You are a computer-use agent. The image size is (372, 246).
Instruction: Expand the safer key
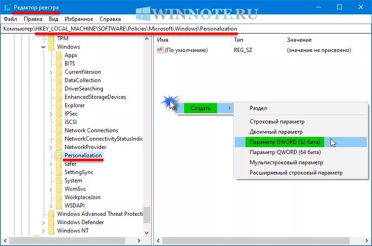tap(51, 164)
